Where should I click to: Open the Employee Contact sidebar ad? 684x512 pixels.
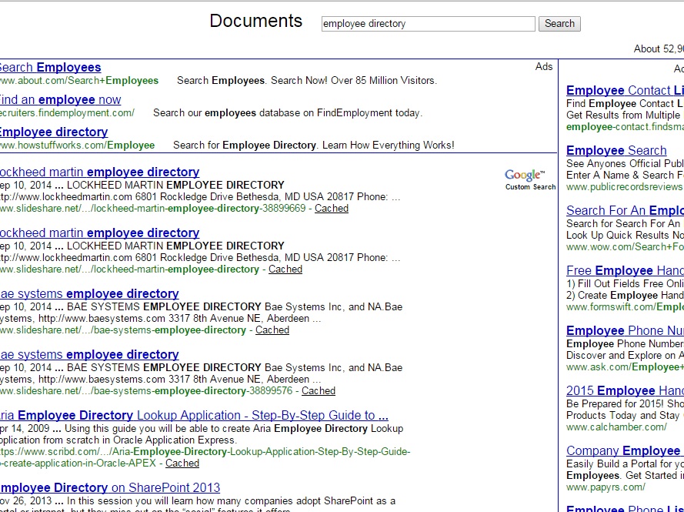click(x=625, y=90)
